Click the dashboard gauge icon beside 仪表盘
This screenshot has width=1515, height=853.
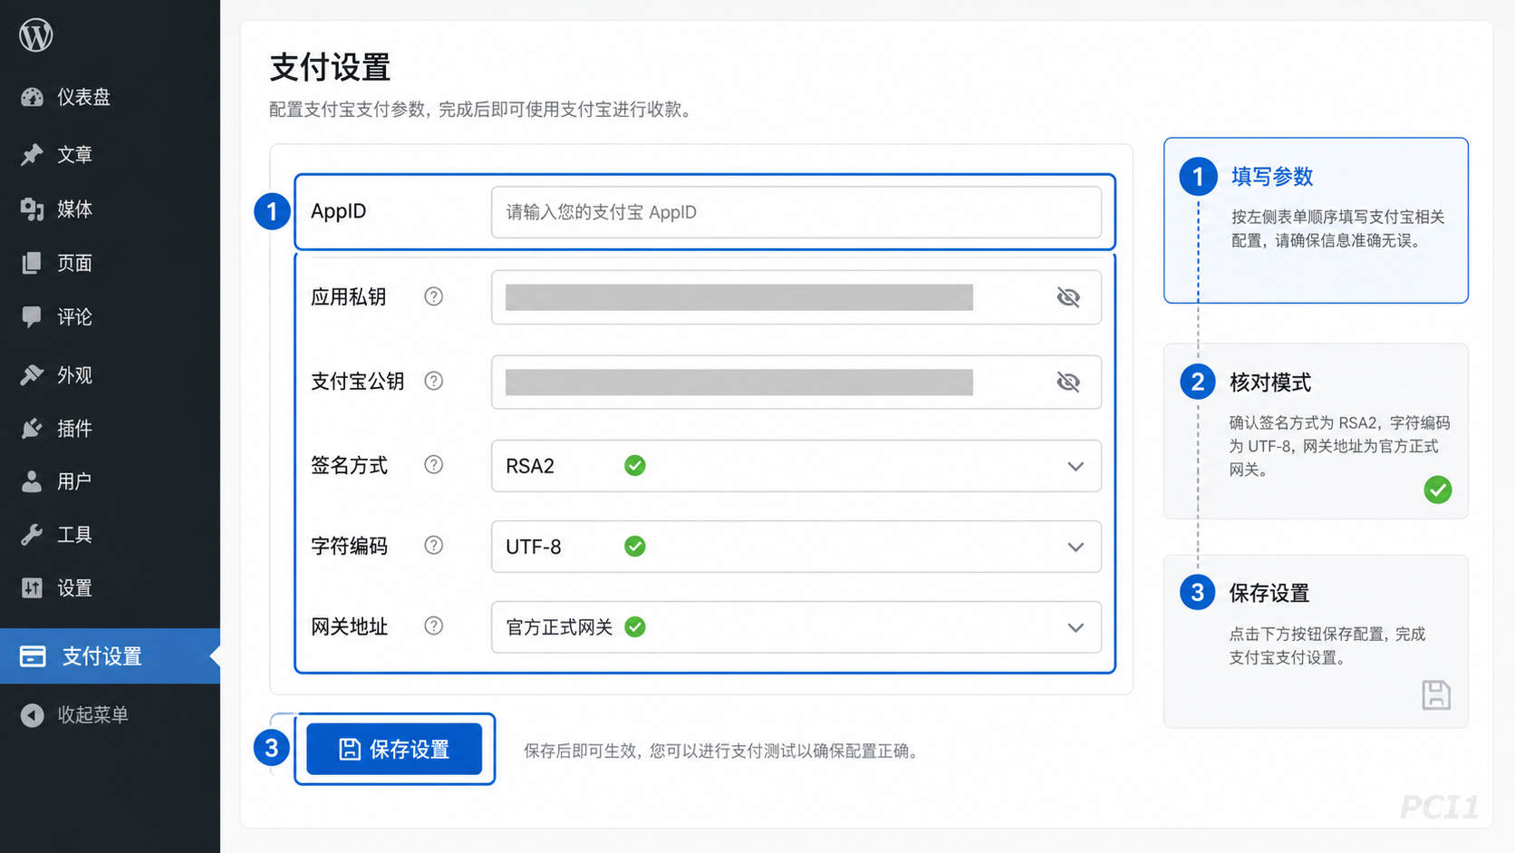tap(33, 97)
